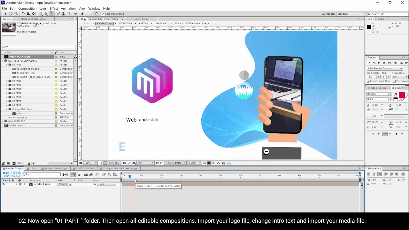The image size is (409, 230).
Task: Create new folder in Project panel
Action: 9,163
